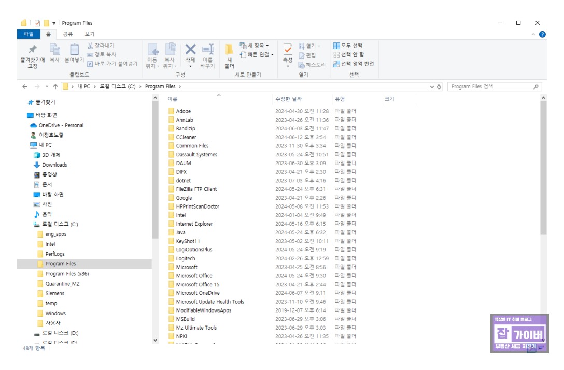Click the Refresh address bar icon
564x370 pixels.
point(439,86)
